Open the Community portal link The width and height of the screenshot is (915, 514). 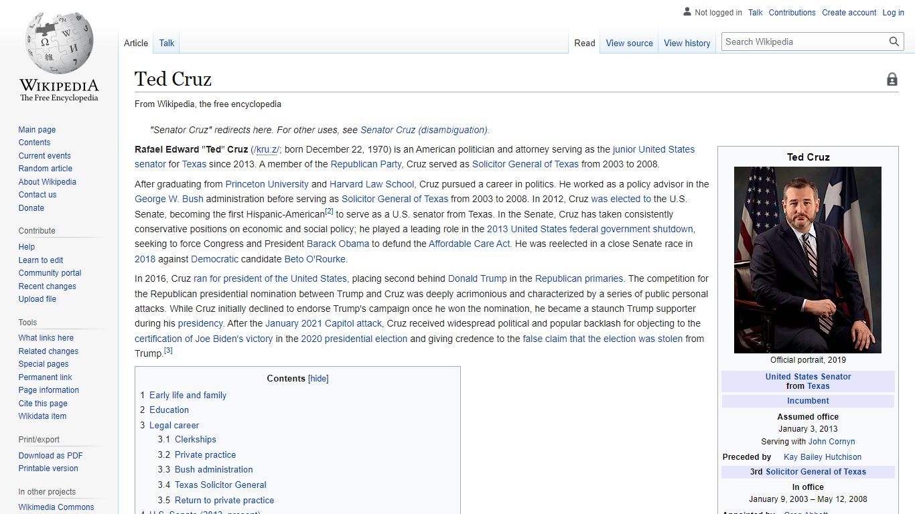(50, 273)
